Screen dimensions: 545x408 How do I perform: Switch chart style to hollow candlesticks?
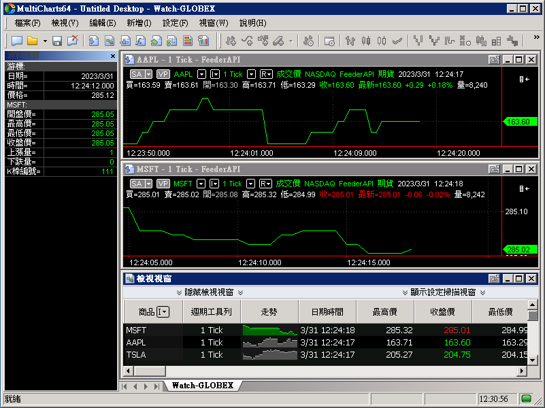pyautogui.click(x=382, y=41)
